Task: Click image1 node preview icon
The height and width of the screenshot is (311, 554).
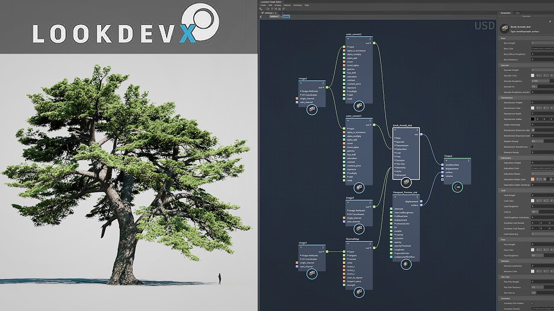Action: [312, 274]
